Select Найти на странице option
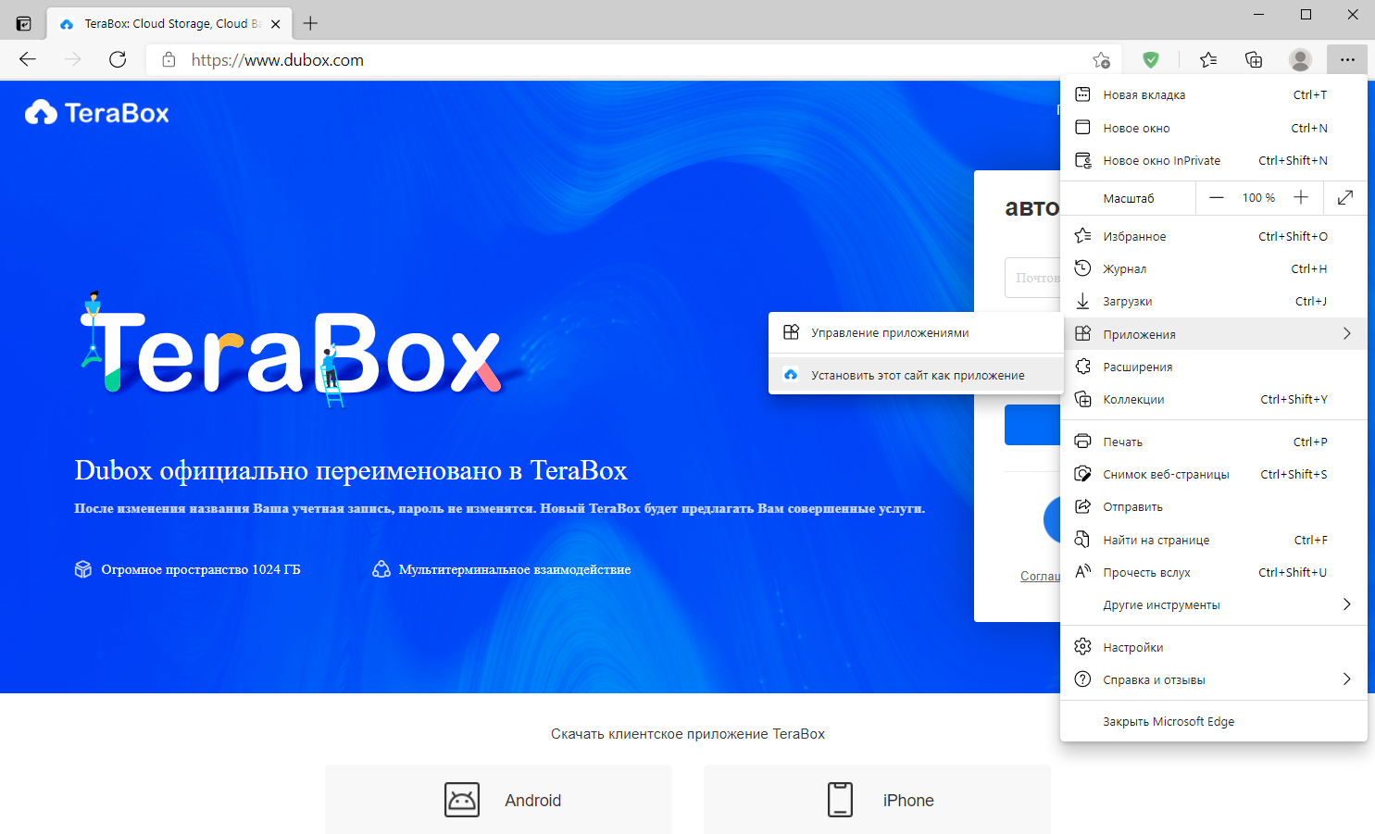Viewport: 1375px width, 834px height. [x=1214, y=540]
